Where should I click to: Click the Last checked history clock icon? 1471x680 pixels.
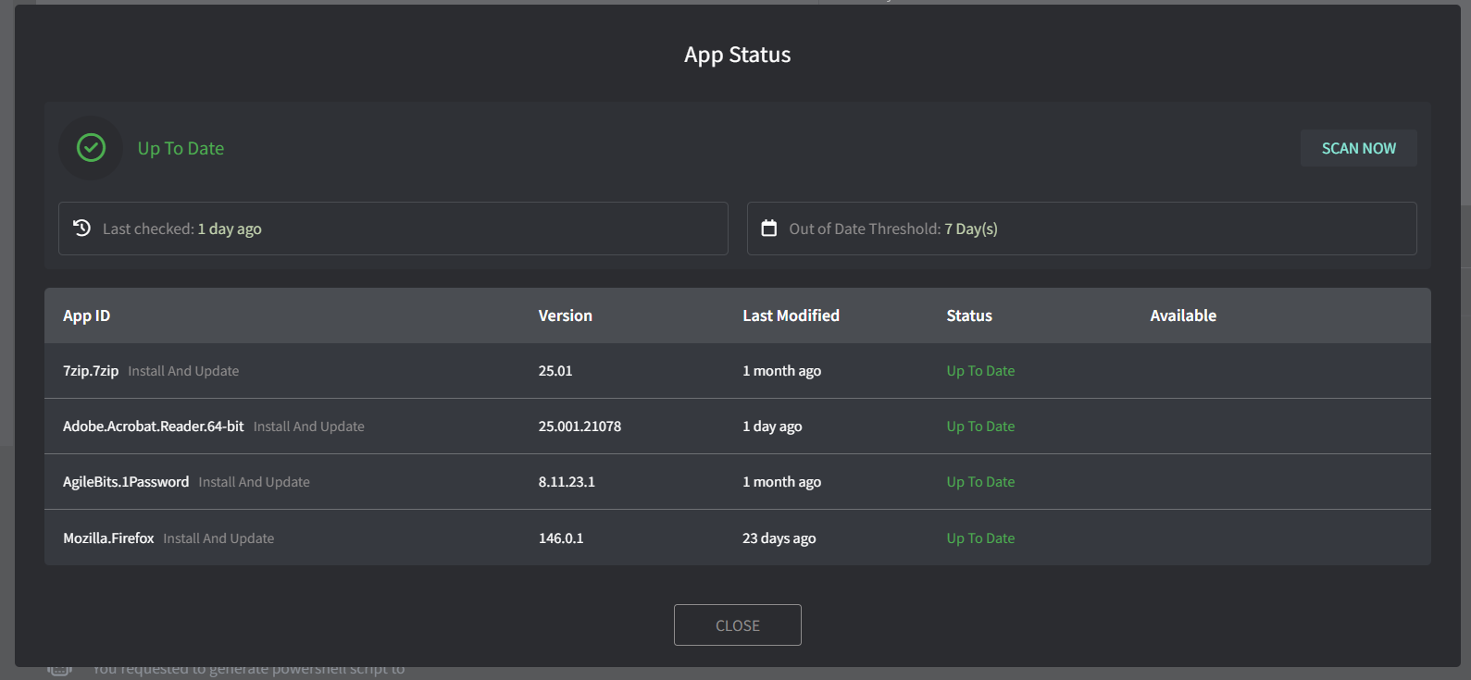pyautogui.click(x=82, y=228)
